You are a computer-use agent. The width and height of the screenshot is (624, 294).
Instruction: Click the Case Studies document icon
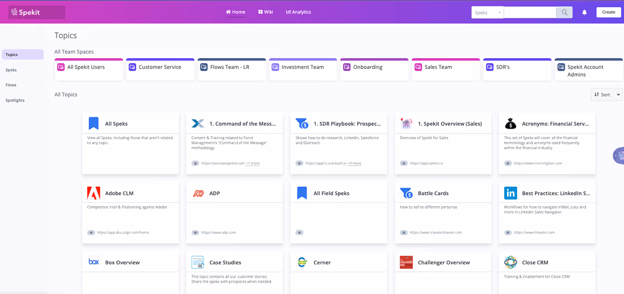coord(198,262)
